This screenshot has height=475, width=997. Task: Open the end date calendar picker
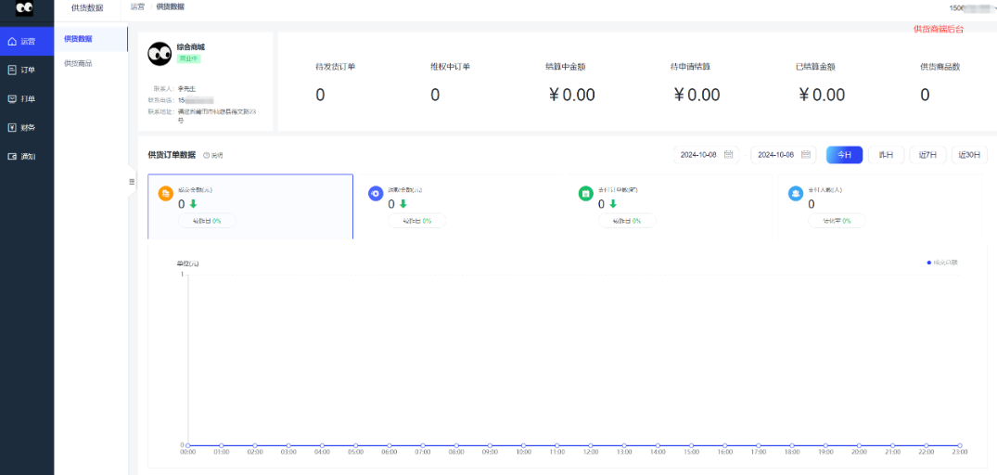click(x=805, y=155)
